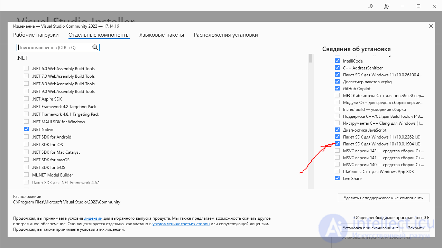Check .NET SDK for Android

(26, 137)
